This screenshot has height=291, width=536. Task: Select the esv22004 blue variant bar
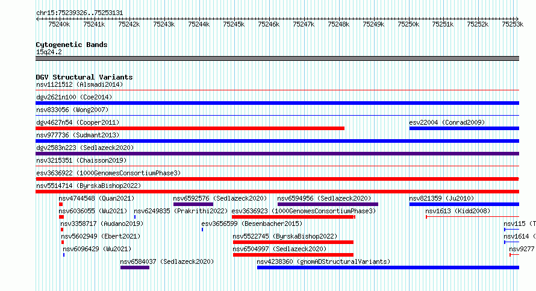464,128
